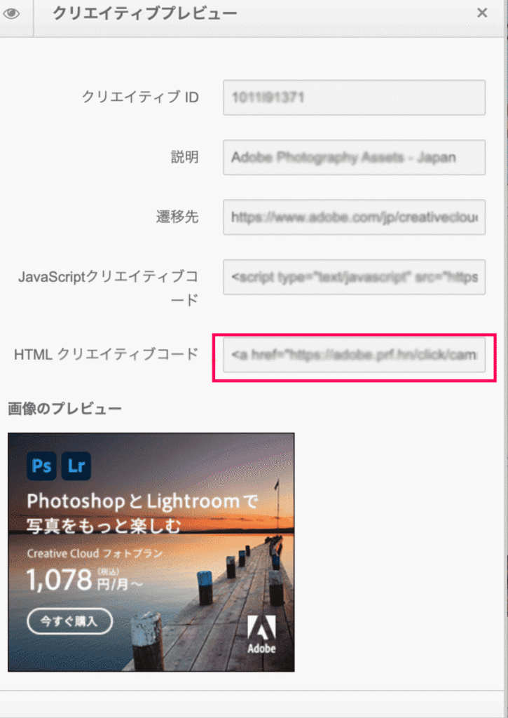Select the クリエイティブ ID field
Image resolution: width=508 pixels, height=718 pixels.
point(354,97)
